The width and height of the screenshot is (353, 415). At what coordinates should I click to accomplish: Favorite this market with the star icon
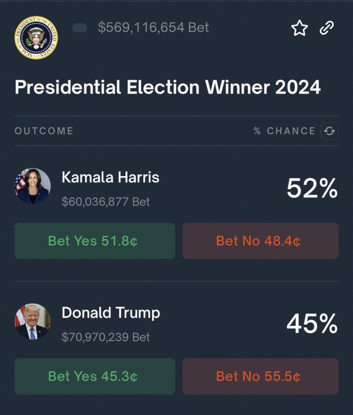click(299, 28)
